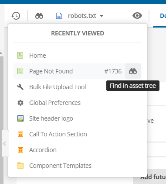
Task: Click the Page Not Found page icon
Action: 20,71
